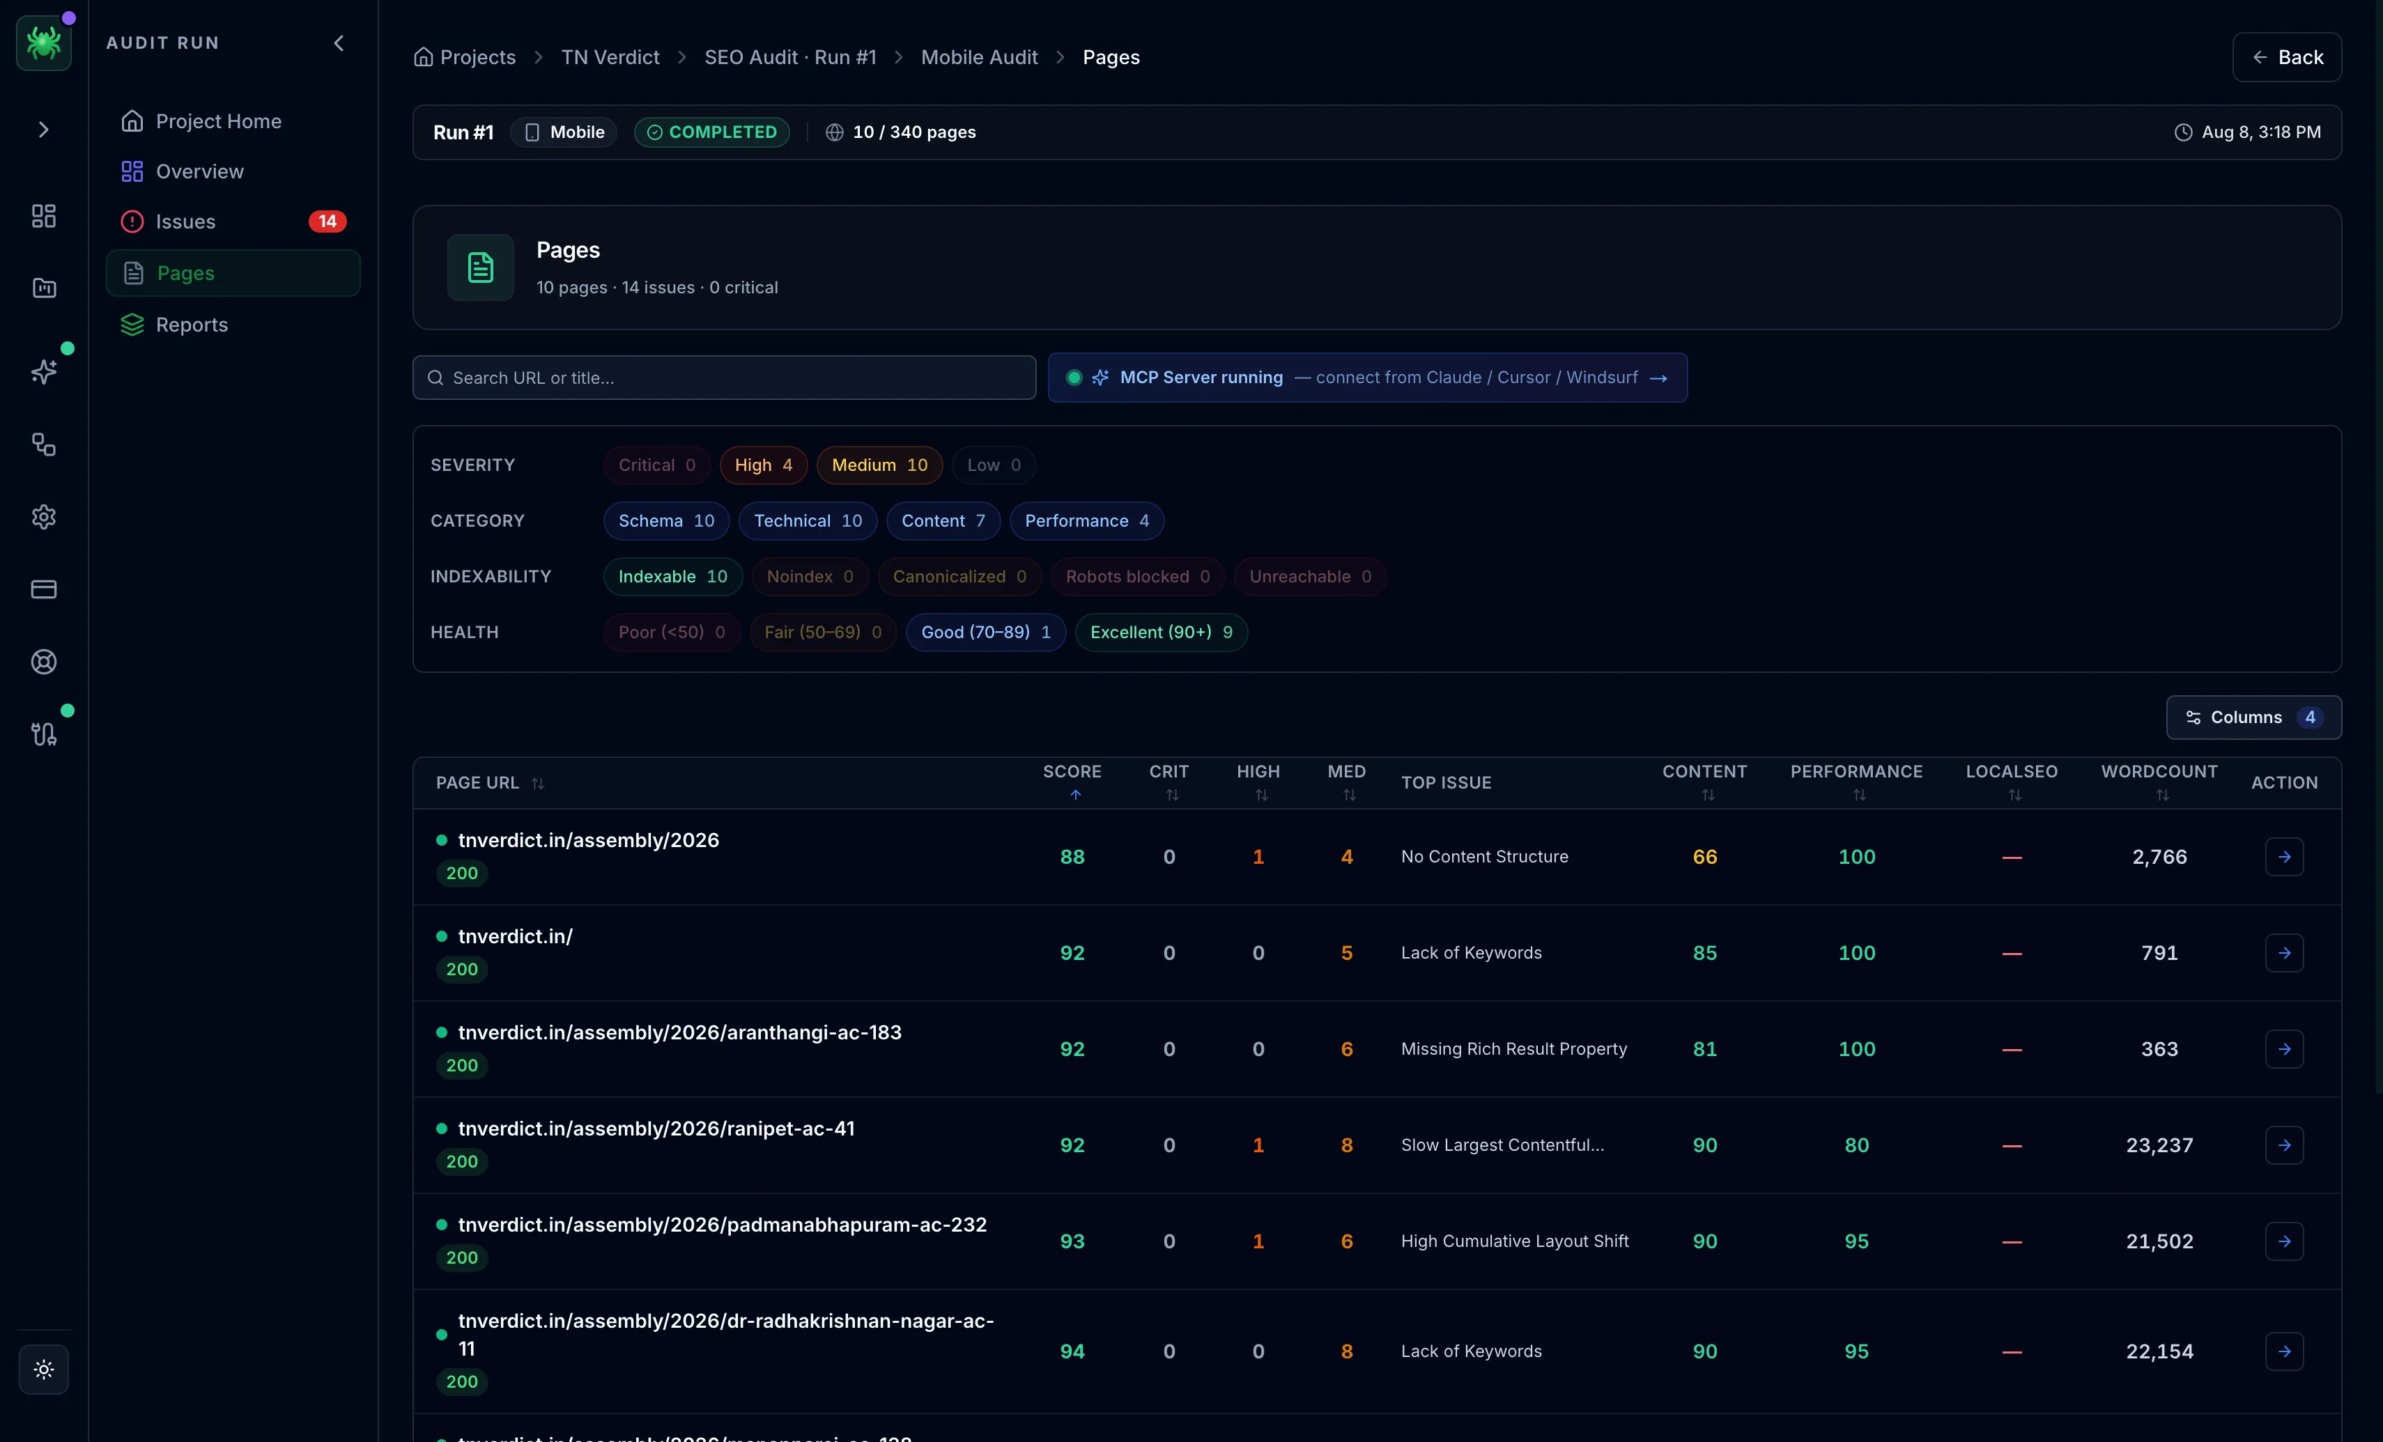Toggle Schema category filter
Screen dimensions: 2383x1442
point(666,520)
